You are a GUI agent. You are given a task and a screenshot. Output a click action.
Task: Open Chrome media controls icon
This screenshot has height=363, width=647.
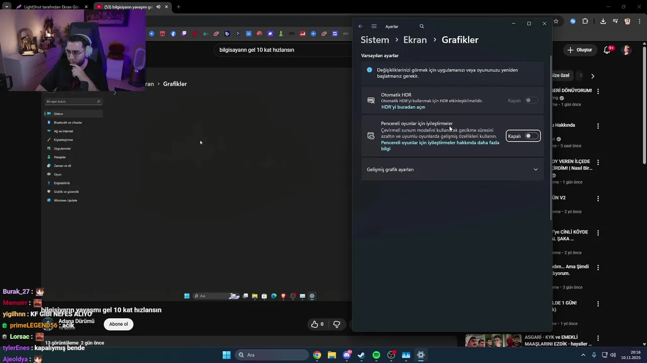pos(615,21)
